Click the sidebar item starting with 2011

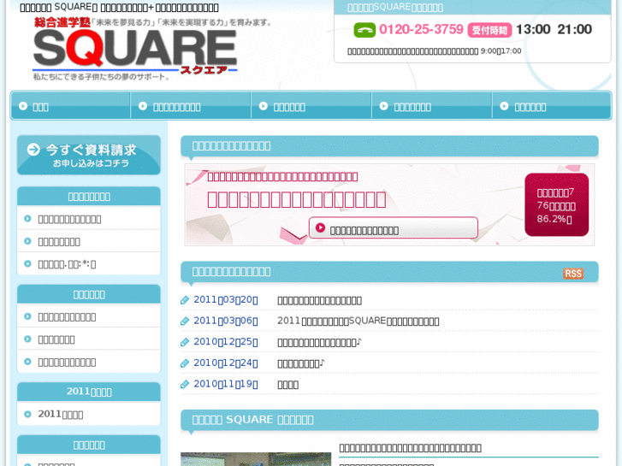60,415
